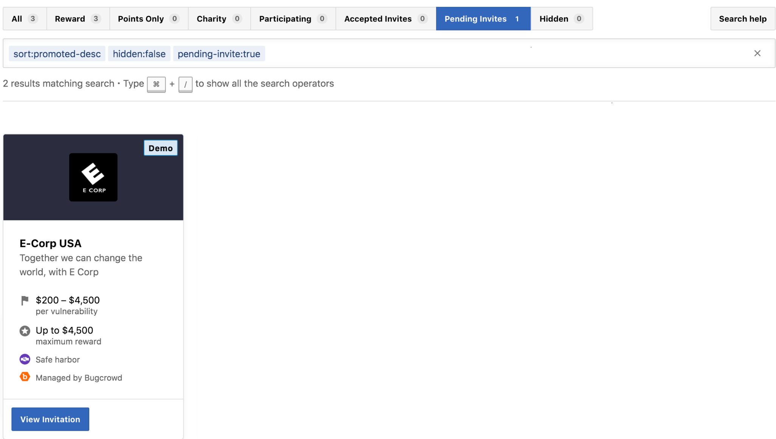Click 'Together we can change the world' description
The height and width of the screenshot is (439, 776).
(81, 265)
